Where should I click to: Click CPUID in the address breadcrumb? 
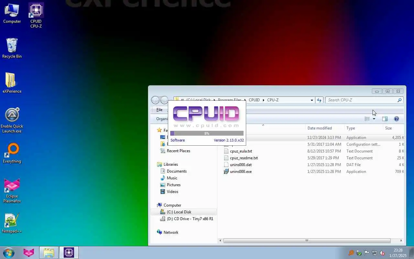tap(254, 100)
